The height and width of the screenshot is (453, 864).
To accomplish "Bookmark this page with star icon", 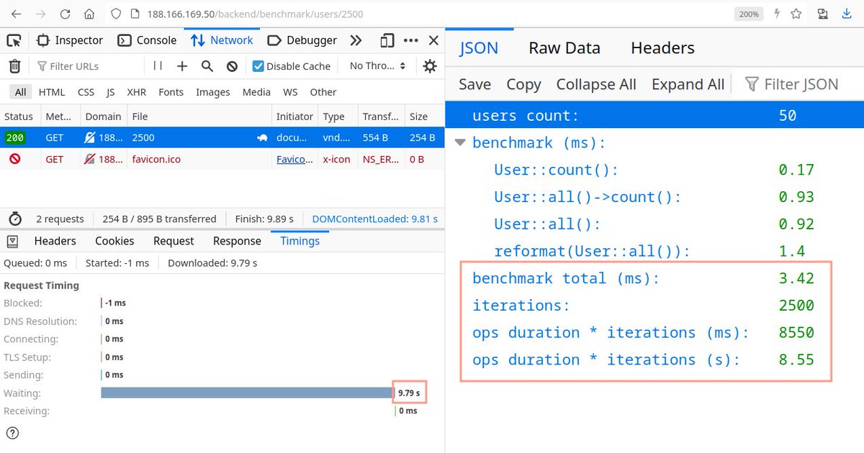I will [796, 14].
